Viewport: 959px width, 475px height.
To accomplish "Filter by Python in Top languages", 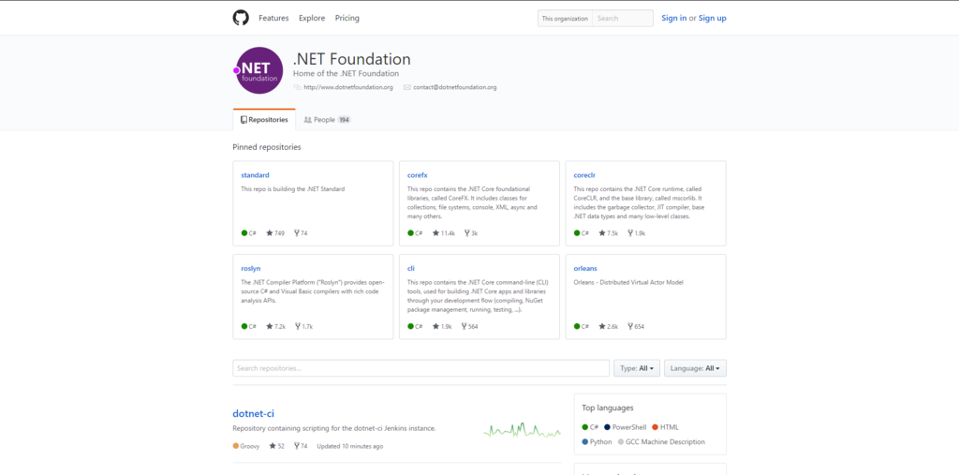I will coord(597,442).
